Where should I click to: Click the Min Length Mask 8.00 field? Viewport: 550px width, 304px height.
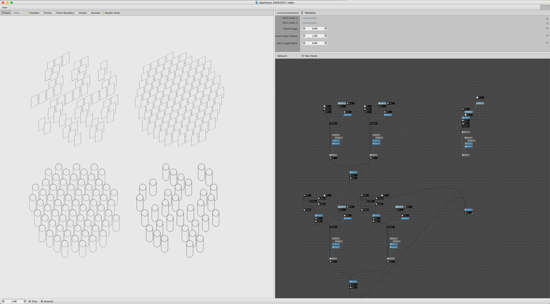[315, 43]
